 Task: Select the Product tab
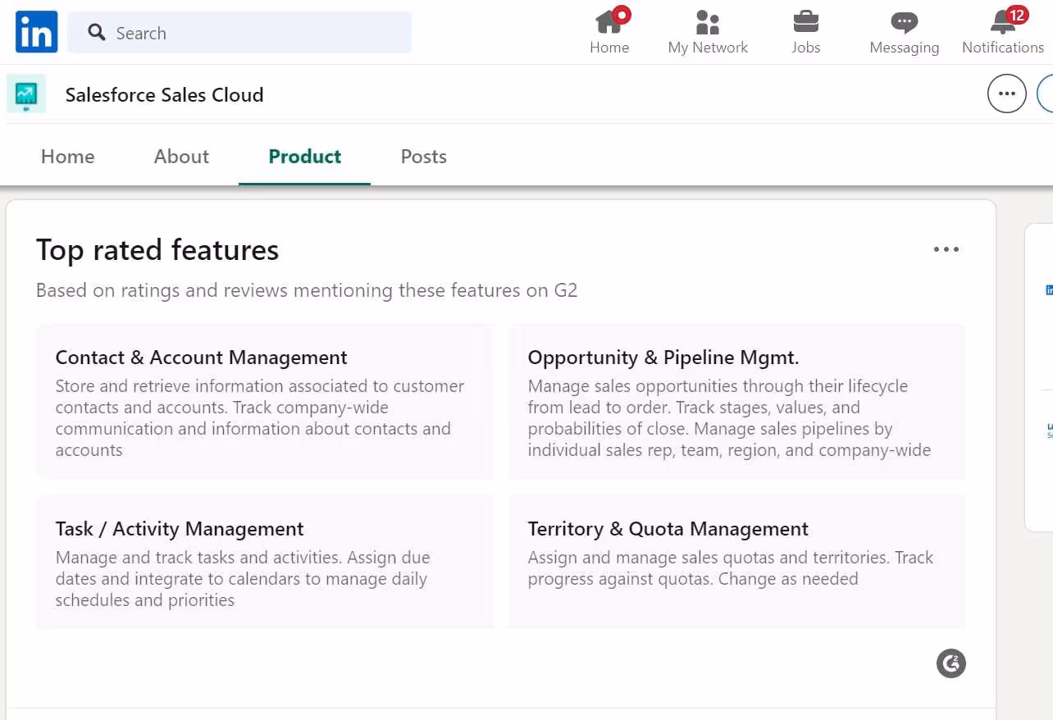point(304,156)
